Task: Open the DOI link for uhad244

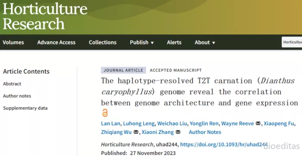Action: pos(224,144)
